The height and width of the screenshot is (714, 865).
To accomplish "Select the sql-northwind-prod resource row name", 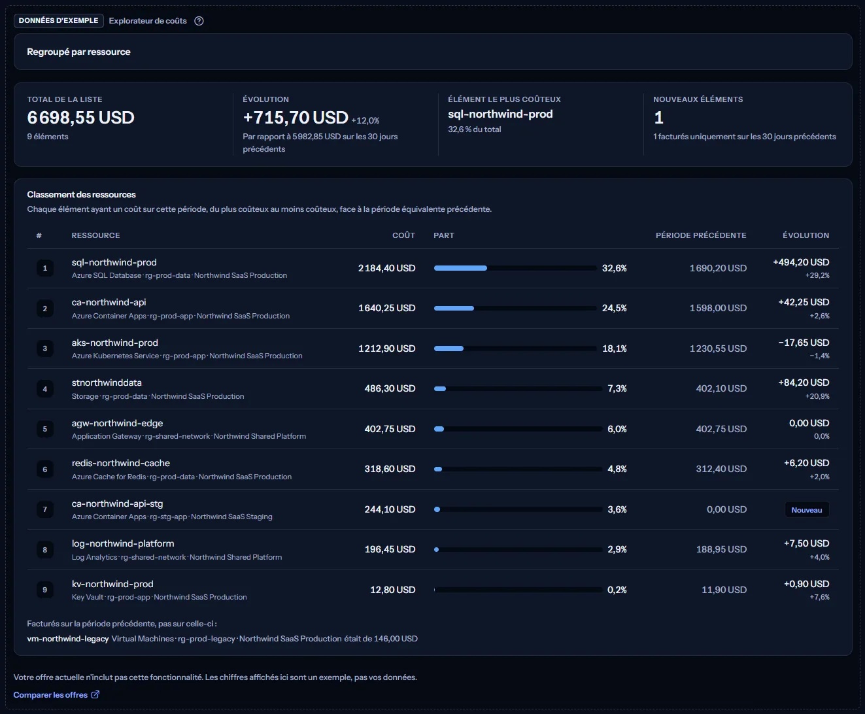I will 114,262.
